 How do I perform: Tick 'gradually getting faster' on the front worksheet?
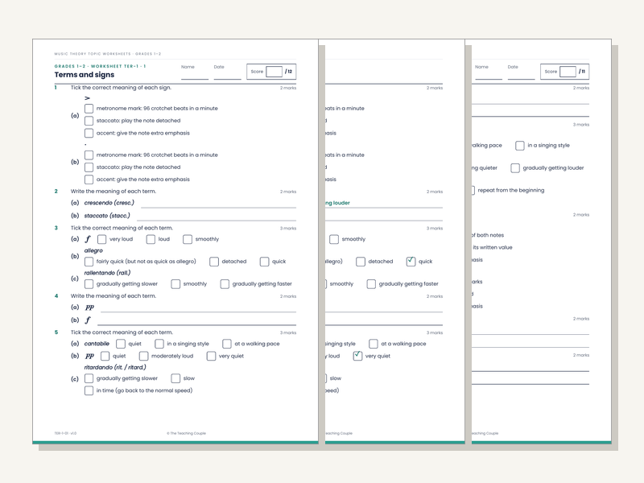(225, 284)
